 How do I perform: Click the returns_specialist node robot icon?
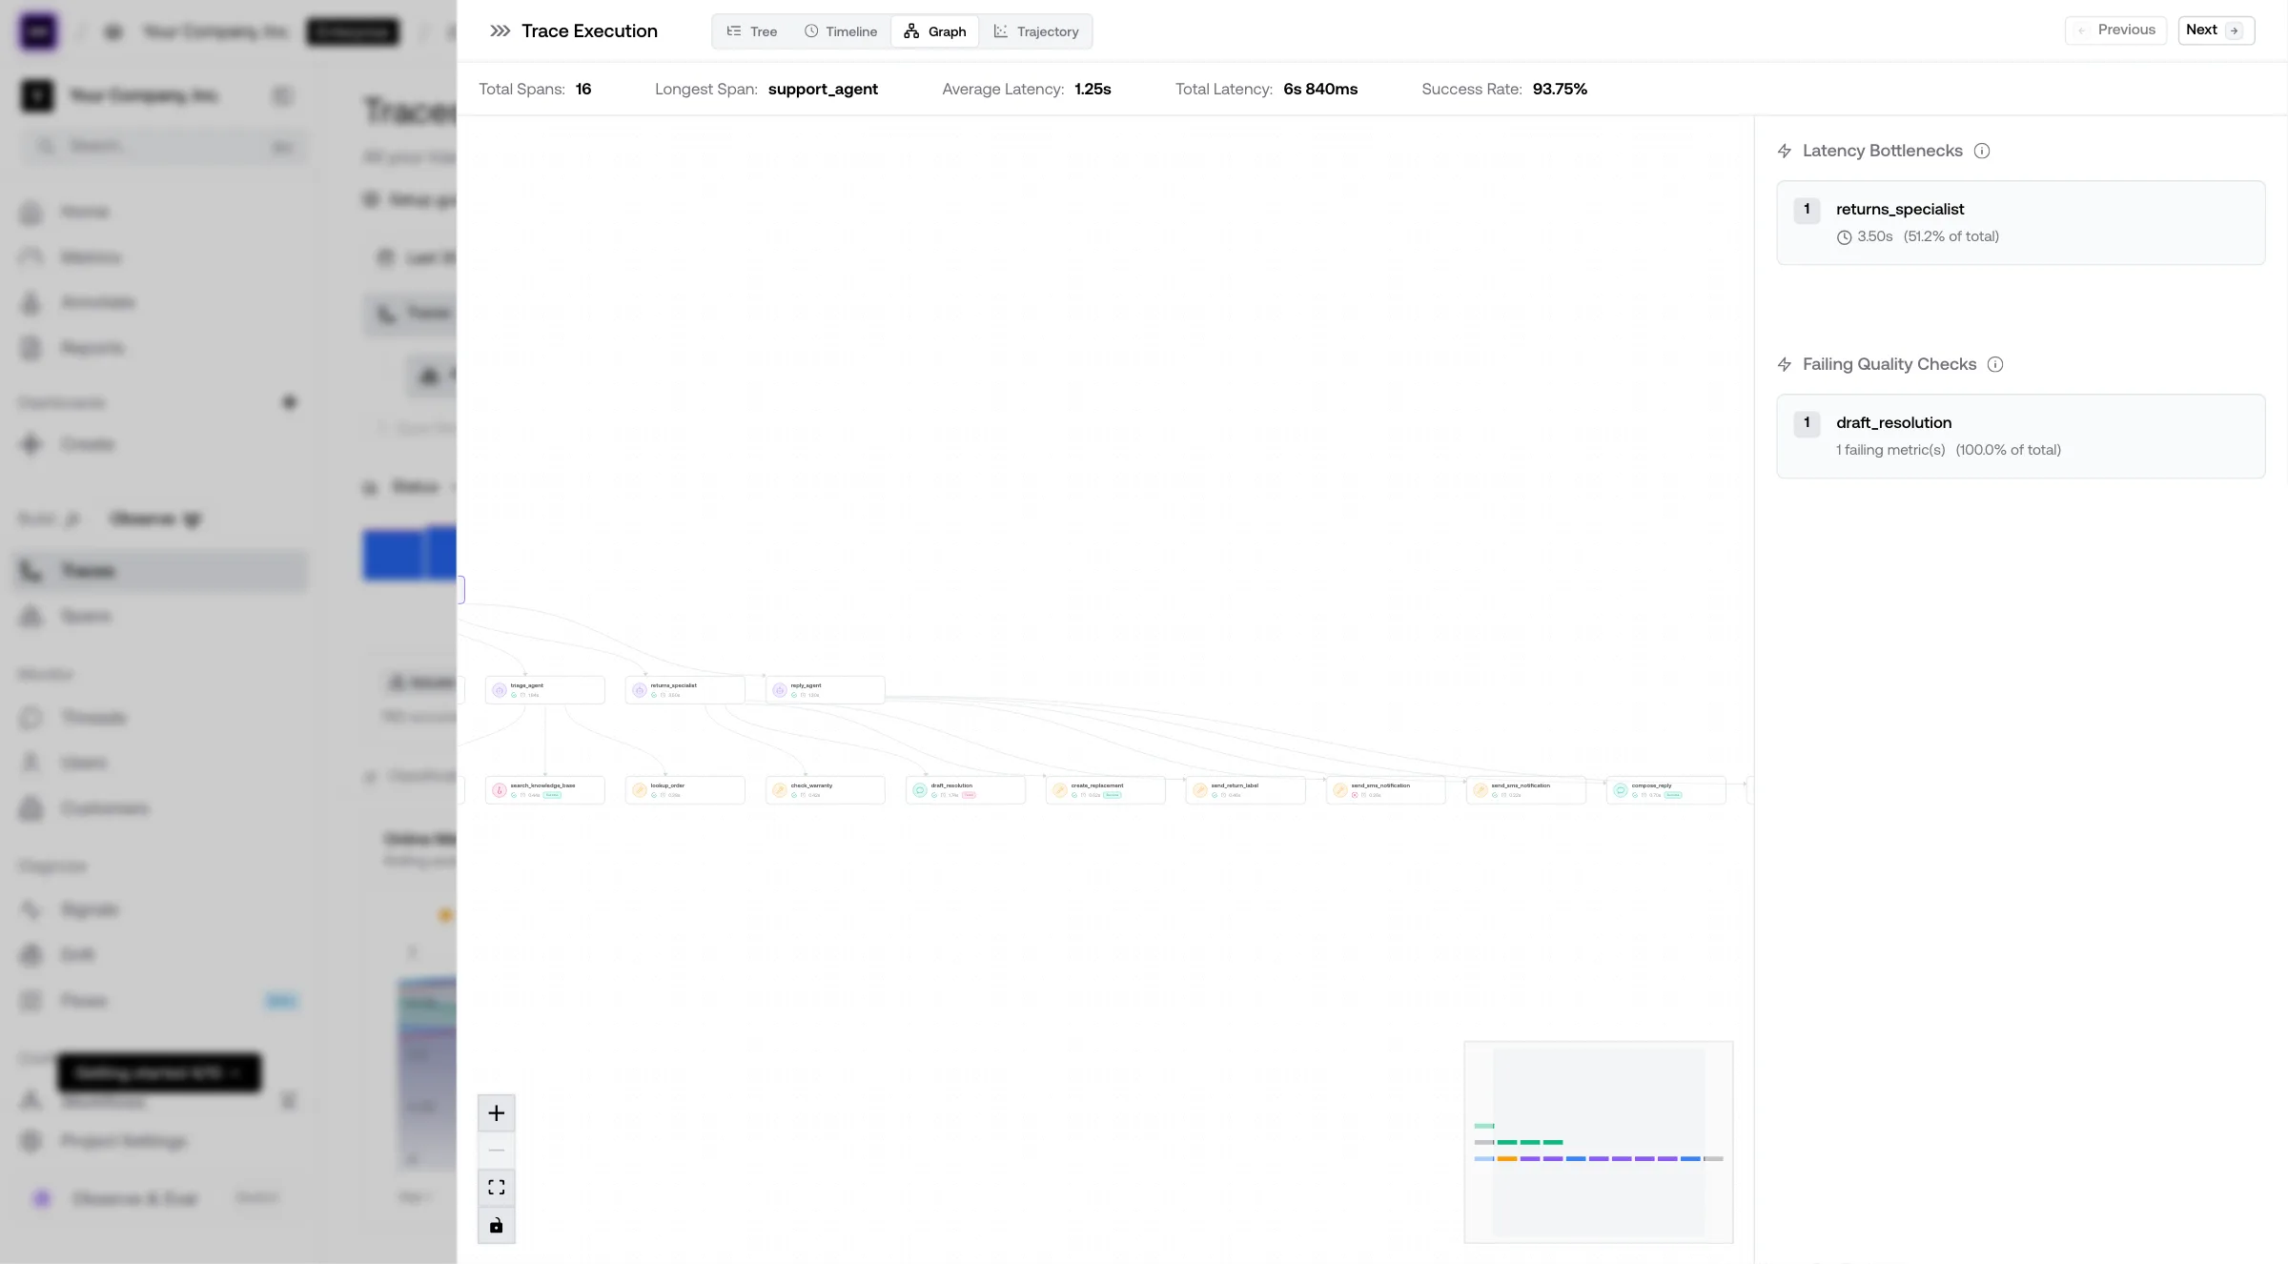pyautogui.click(x=640, y=690)
